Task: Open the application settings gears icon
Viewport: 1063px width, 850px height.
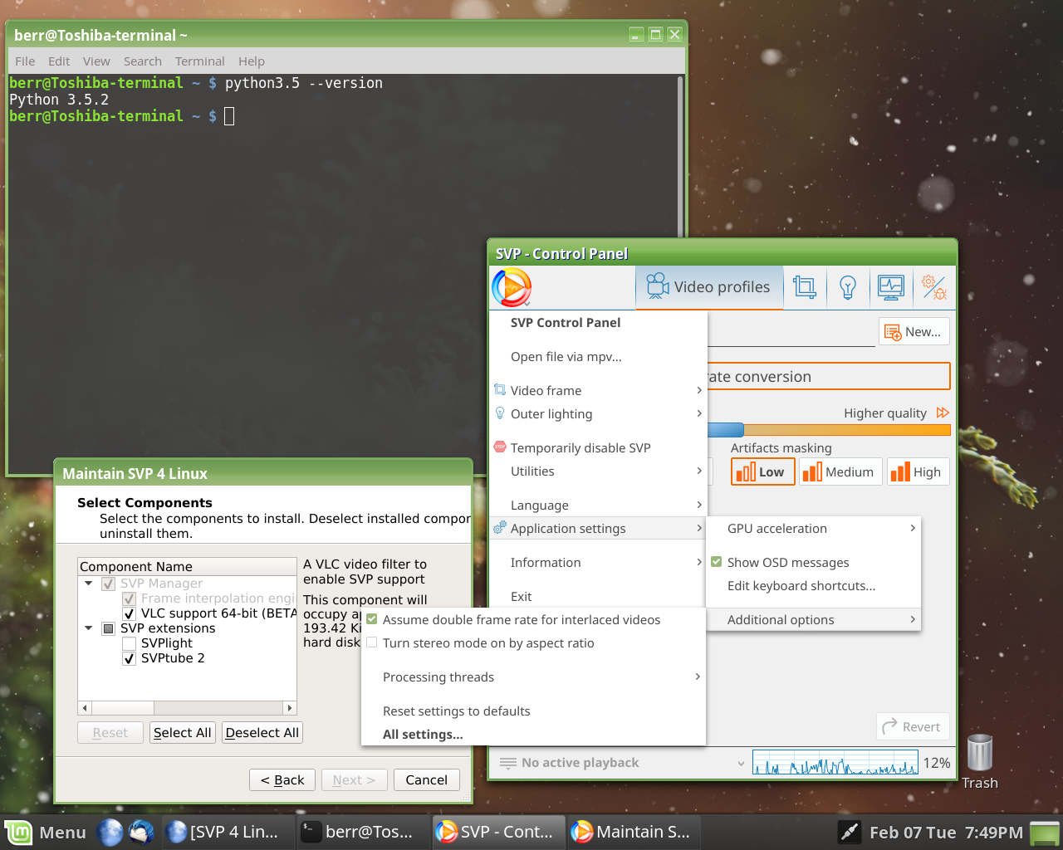Action: pos(934,287)
